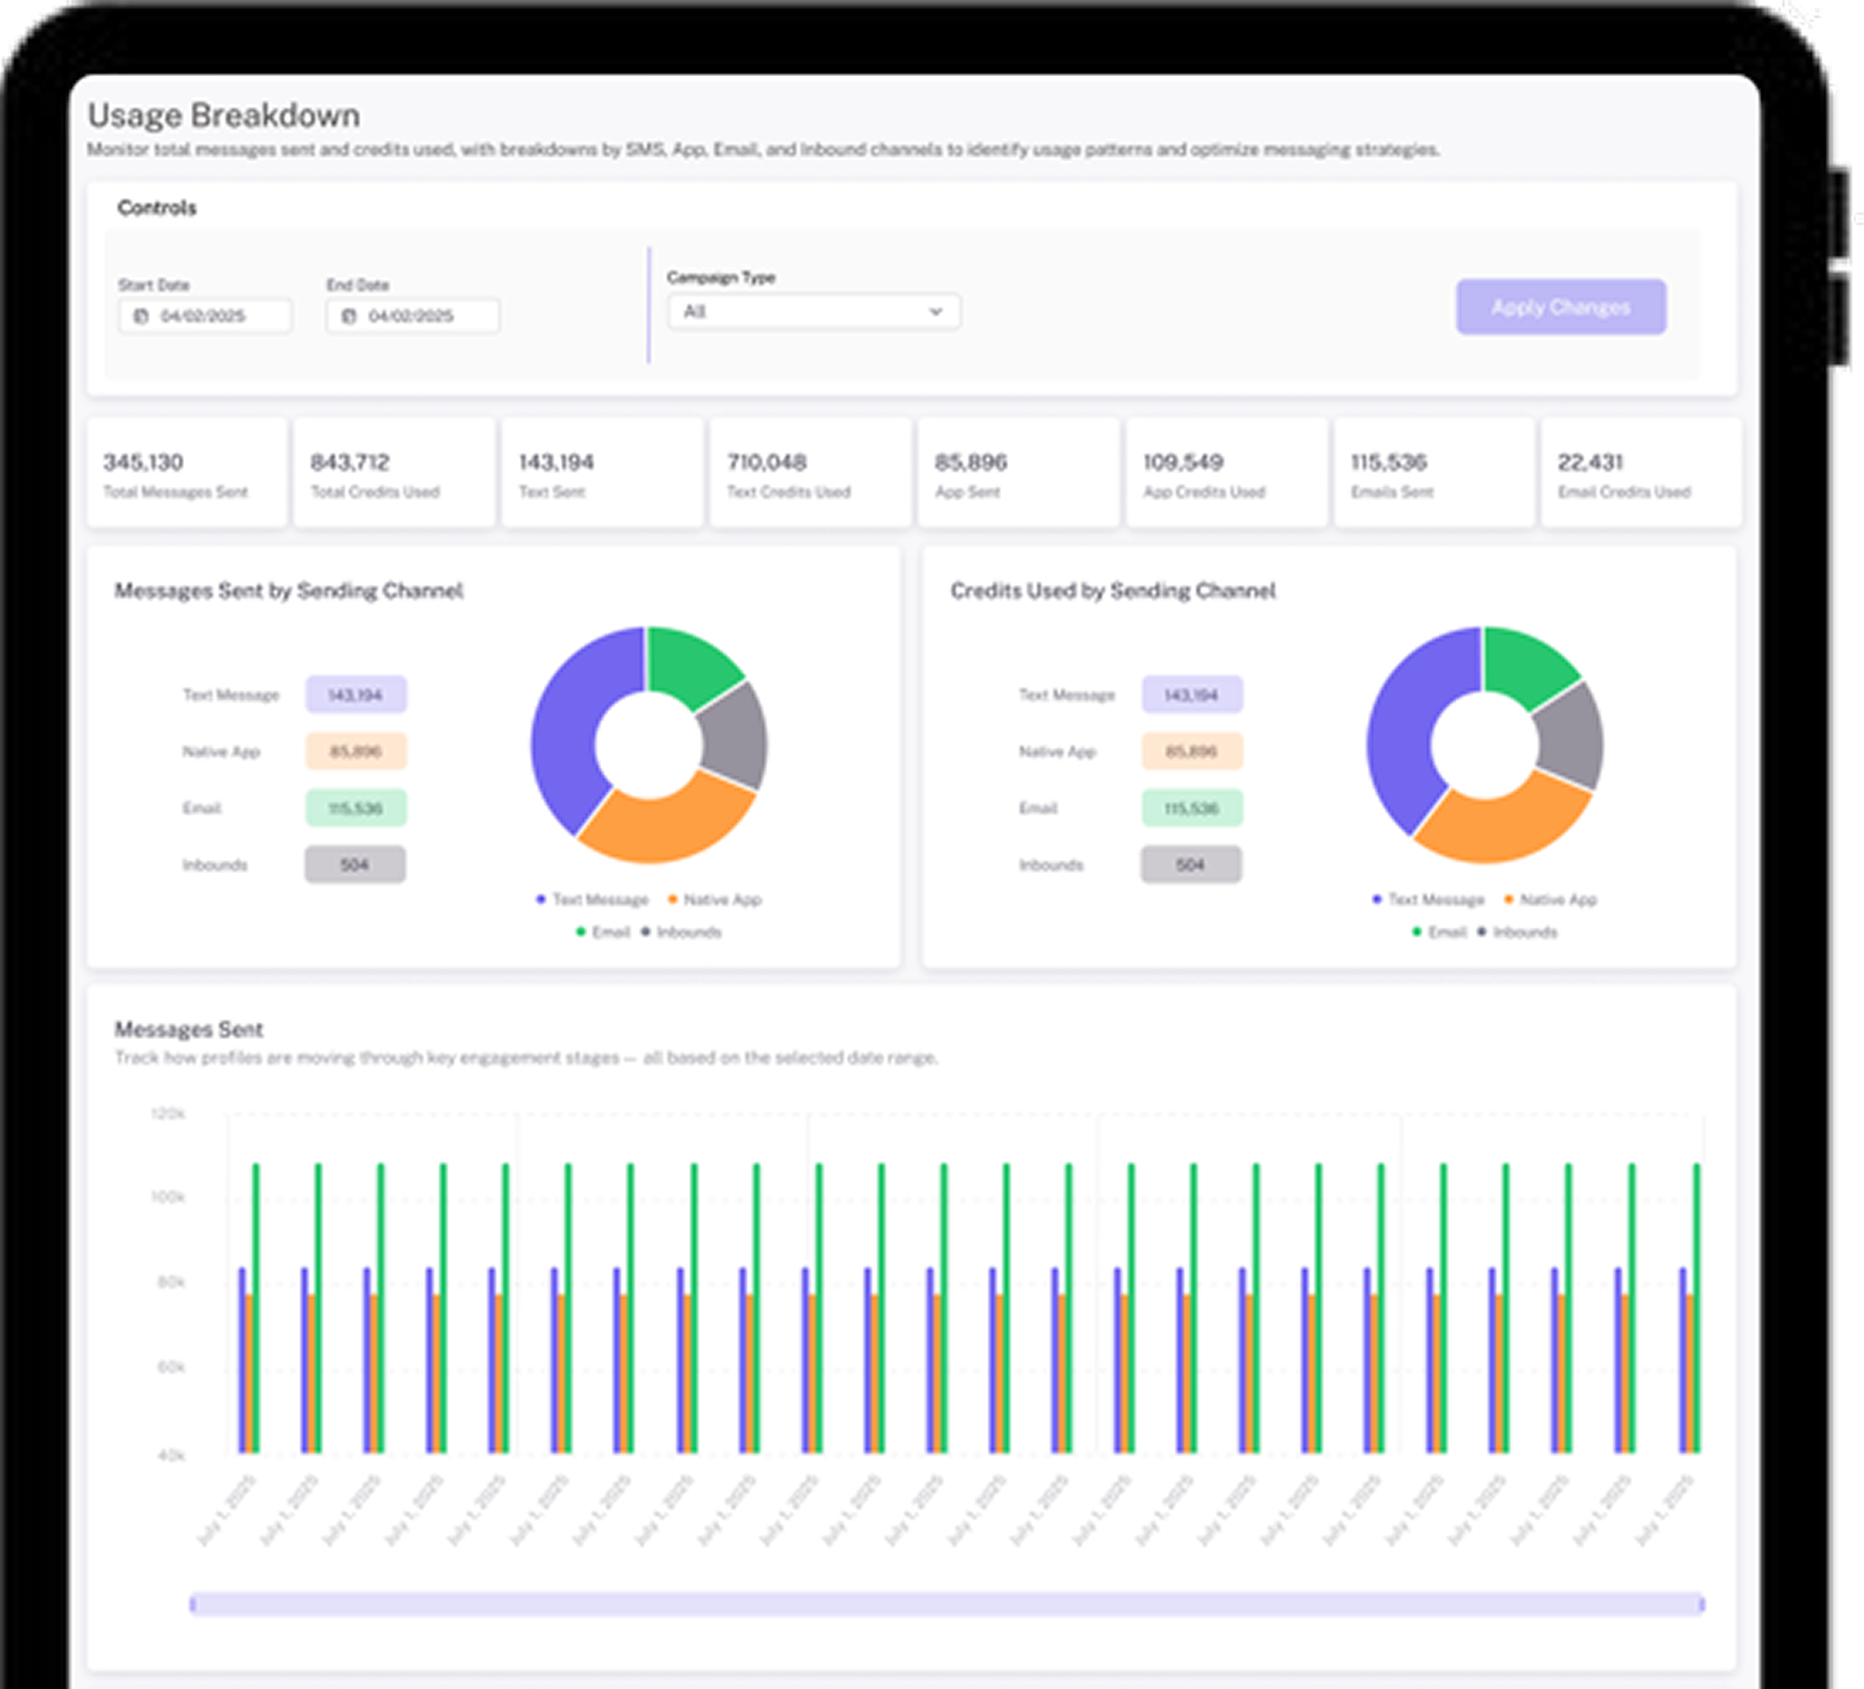
Task: Click the Start Date input field
Action: (x=214, y=317)
